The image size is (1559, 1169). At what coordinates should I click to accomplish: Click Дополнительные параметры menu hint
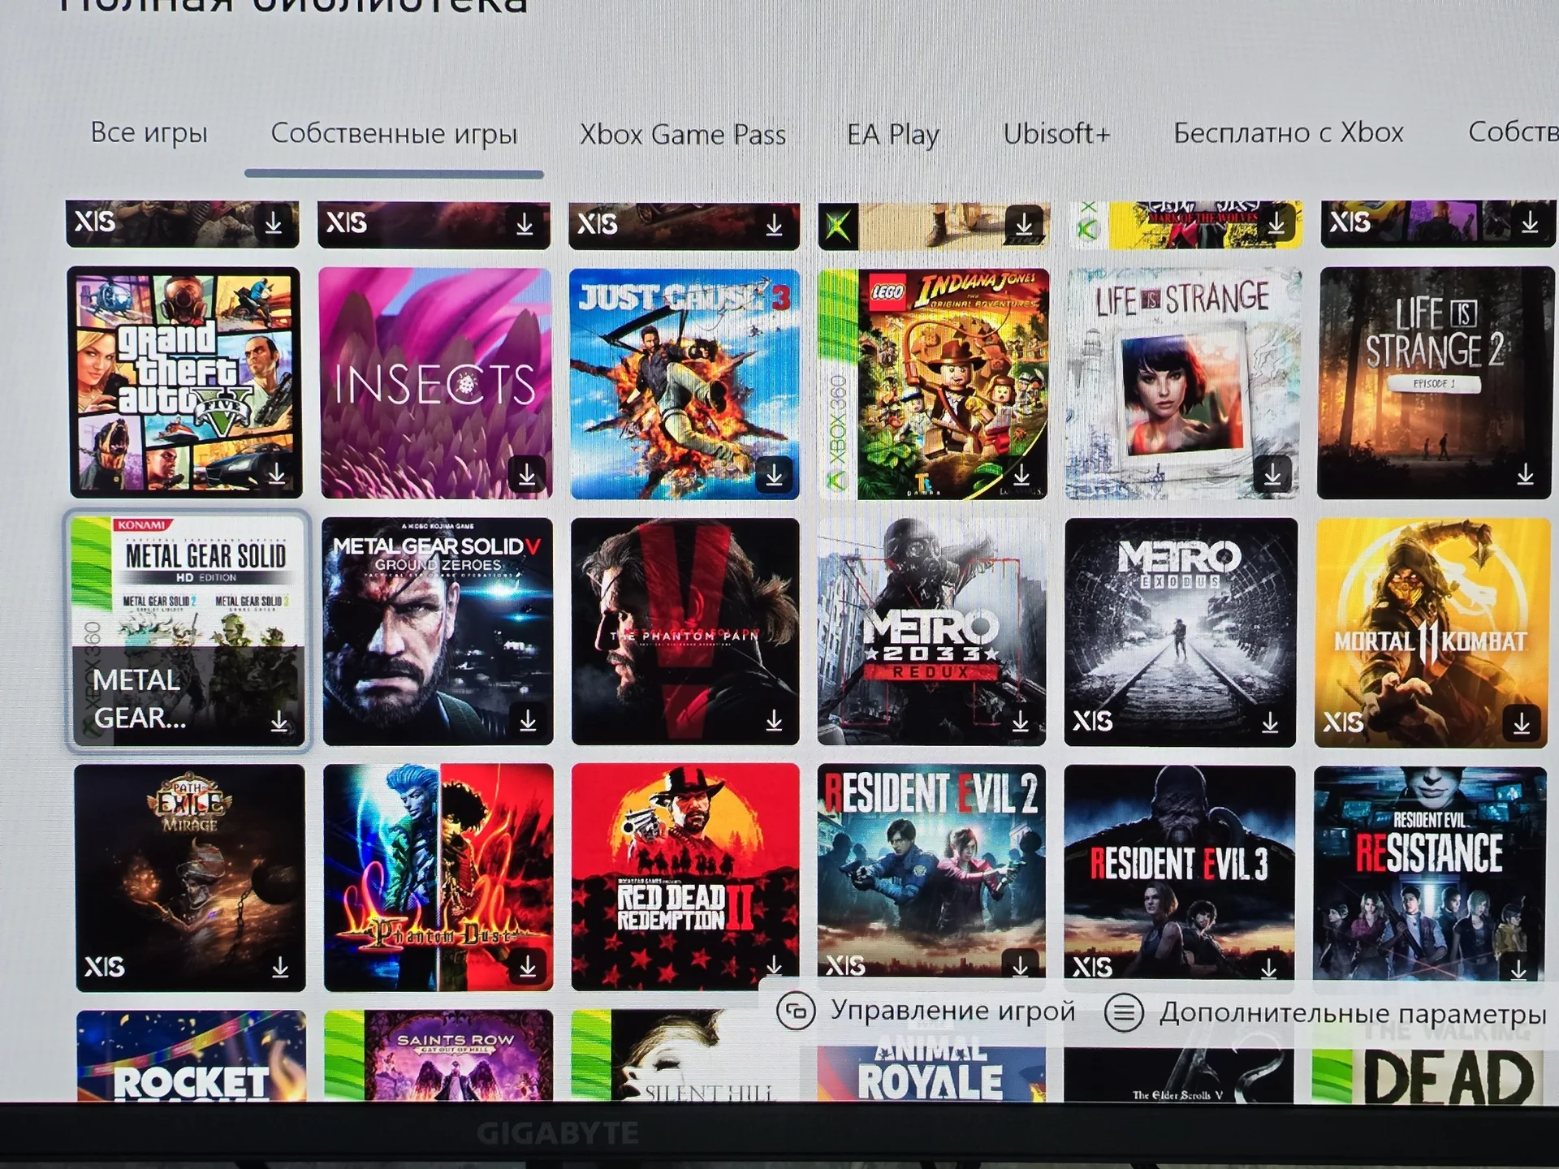click(x=1326, y=1013)
